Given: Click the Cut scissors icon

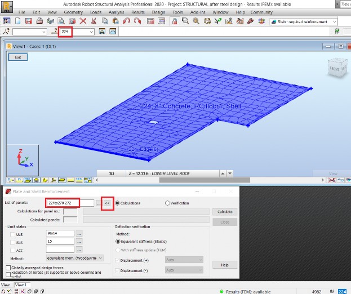Looking at the screenshot, I should coord(94,21).
